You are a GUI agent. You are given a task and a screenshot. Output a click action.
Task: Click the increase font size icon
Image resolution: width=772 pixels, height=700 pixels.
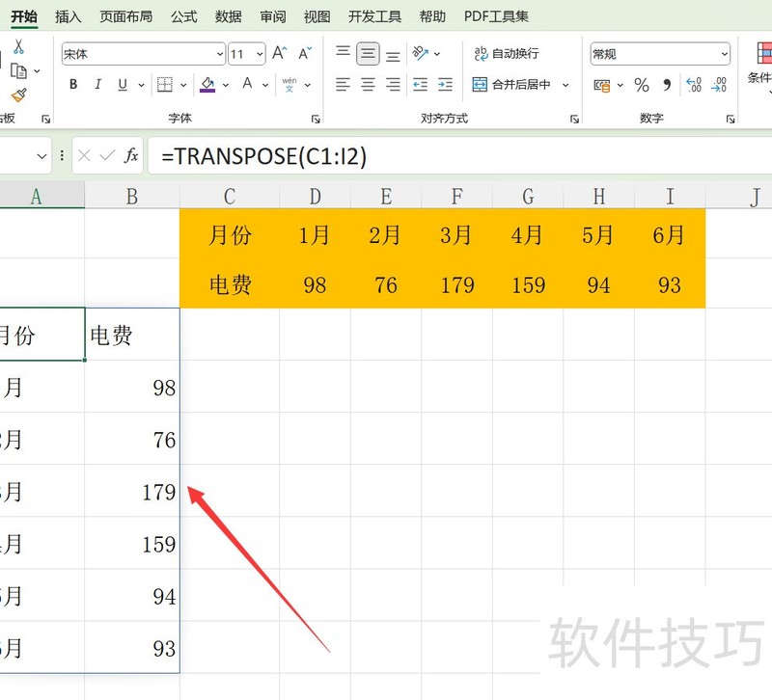(278, 52)
